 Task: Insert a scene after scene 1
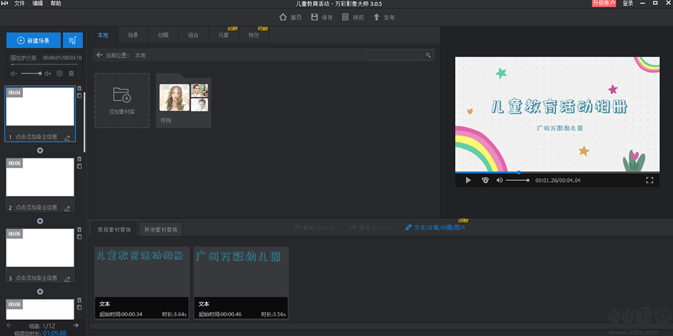40,150
